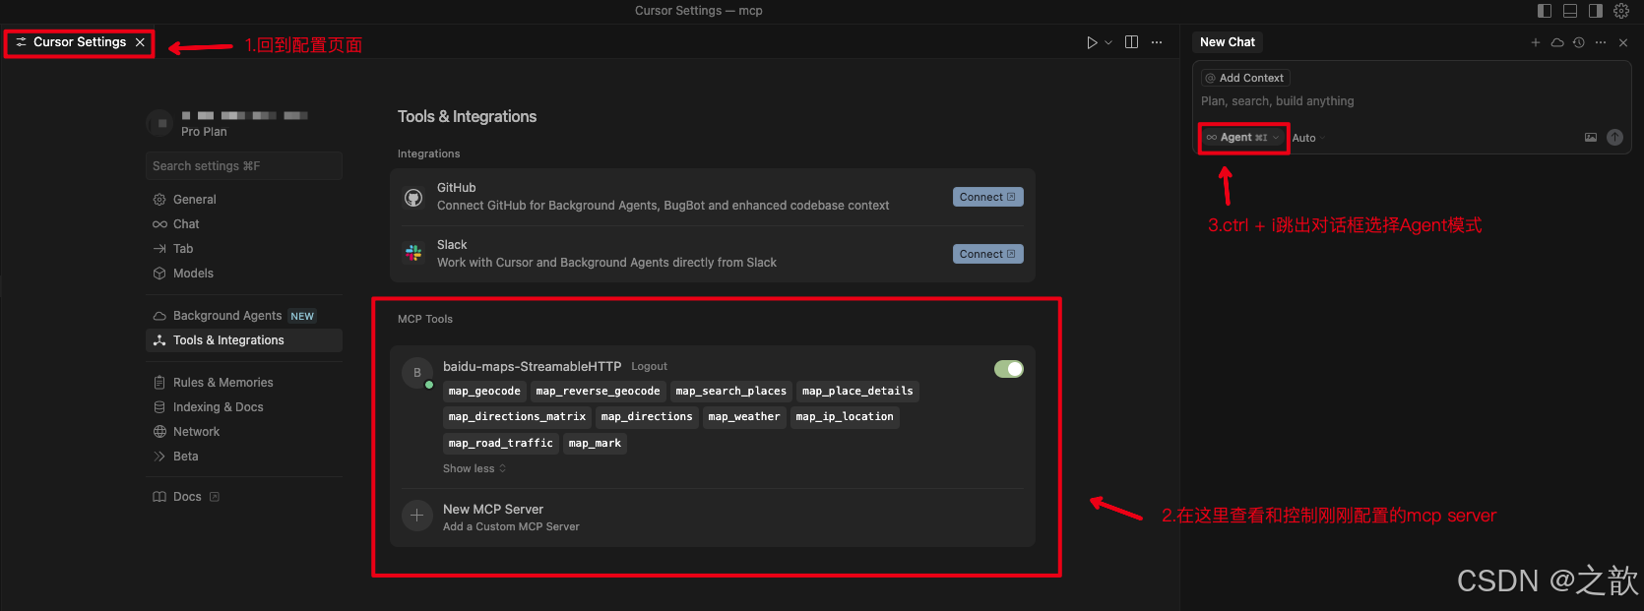Viewport: 1644px width, 611px height.
Task: Click the Search settings field
Action: [x=244, y=166]
